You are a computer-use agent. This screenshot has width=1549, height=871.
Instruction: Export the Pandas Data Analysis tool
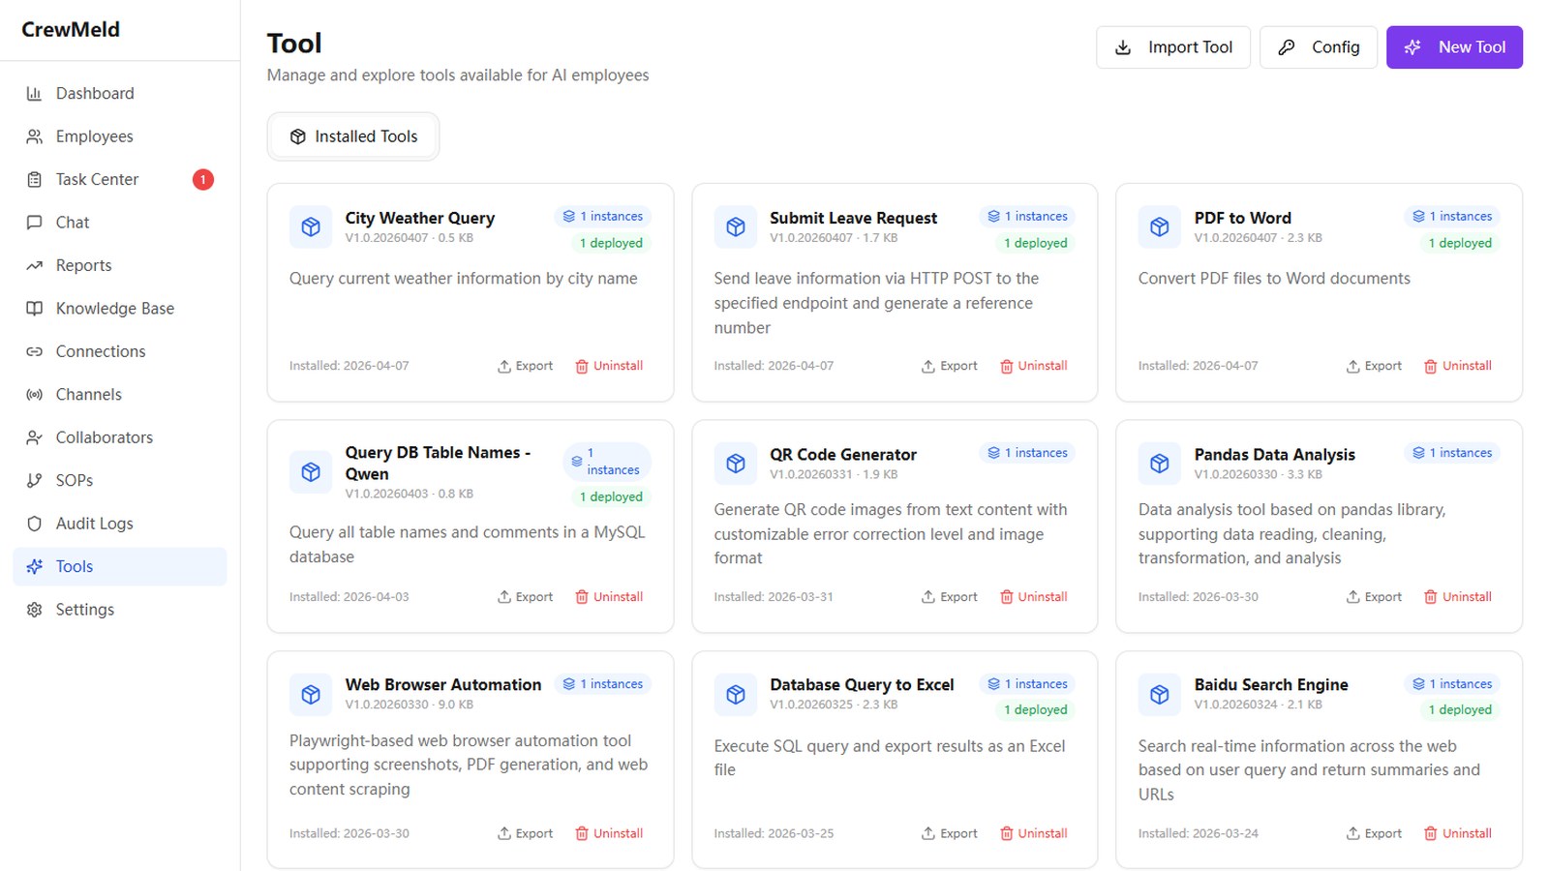[x=1375, y=597]
